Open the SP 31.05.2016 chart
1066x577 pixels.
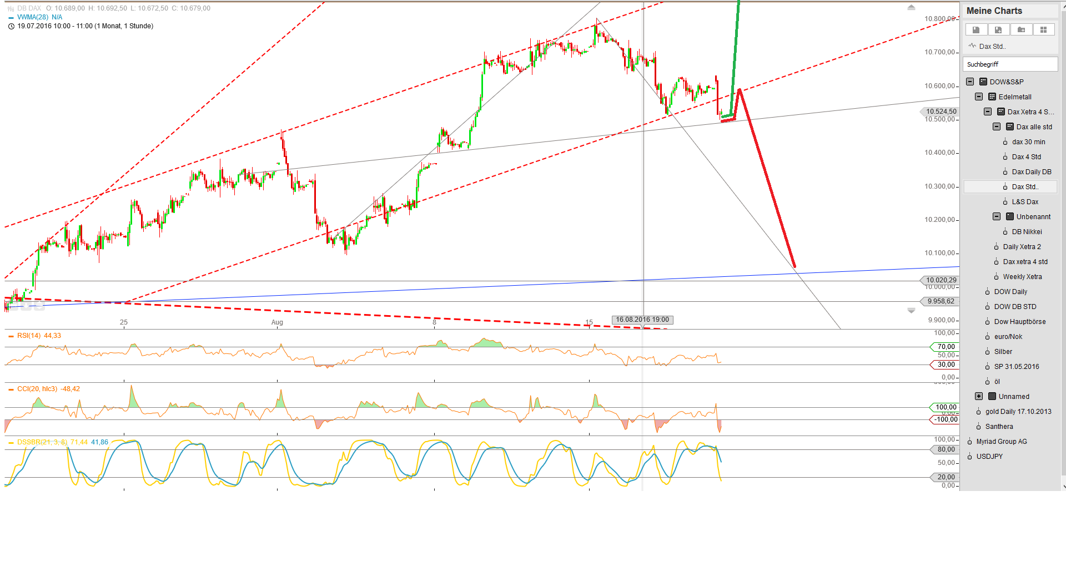point(1017,367)
